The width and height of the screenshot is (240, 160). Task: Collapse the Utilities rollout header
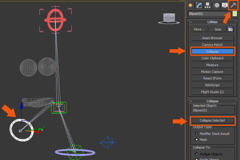point(212,22)
